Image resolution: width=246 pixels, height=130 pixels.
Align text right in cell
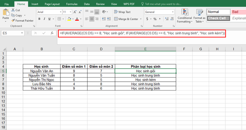[97, 19]
